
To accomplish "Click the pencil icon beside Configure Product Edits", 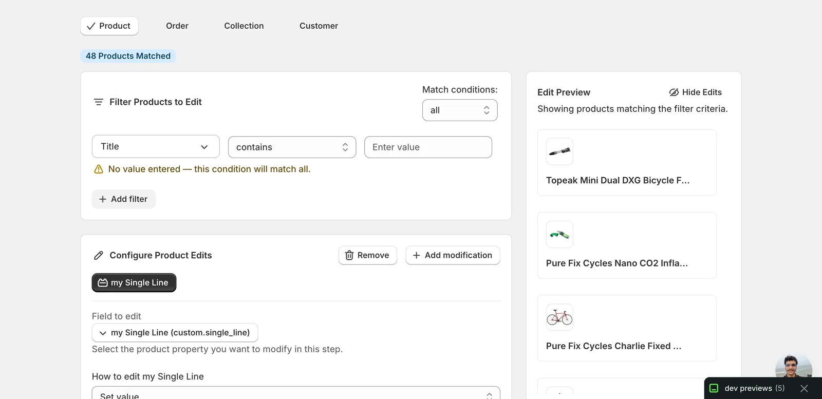I will (99, 256).
